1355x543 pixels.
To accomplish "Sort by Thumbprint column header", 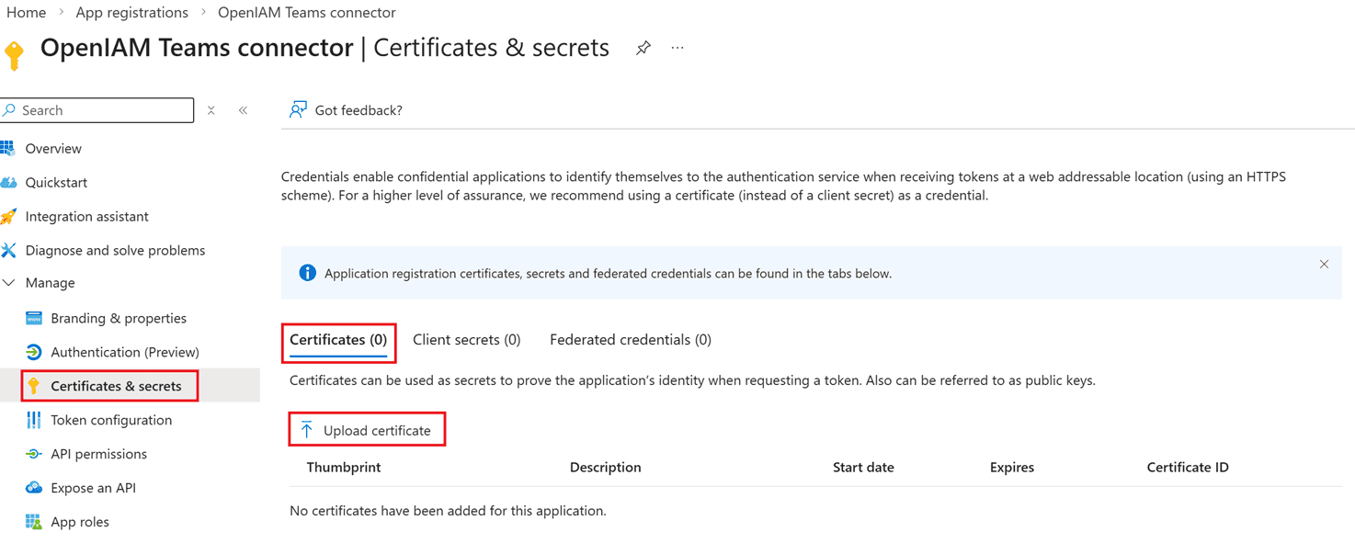I will tap(344, 468).
